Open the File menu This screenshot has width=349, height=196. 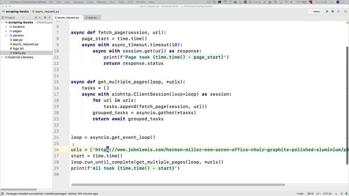[51, 2]
